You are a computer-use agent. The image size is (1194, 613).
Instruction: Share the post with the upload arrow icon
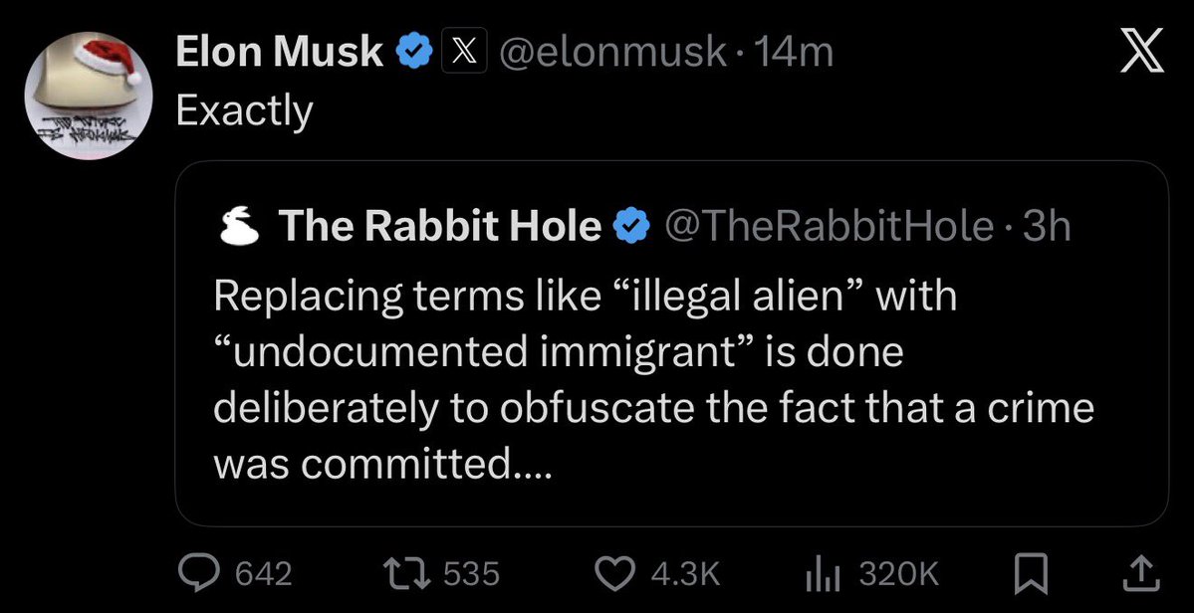click(x=1135, y=572)
